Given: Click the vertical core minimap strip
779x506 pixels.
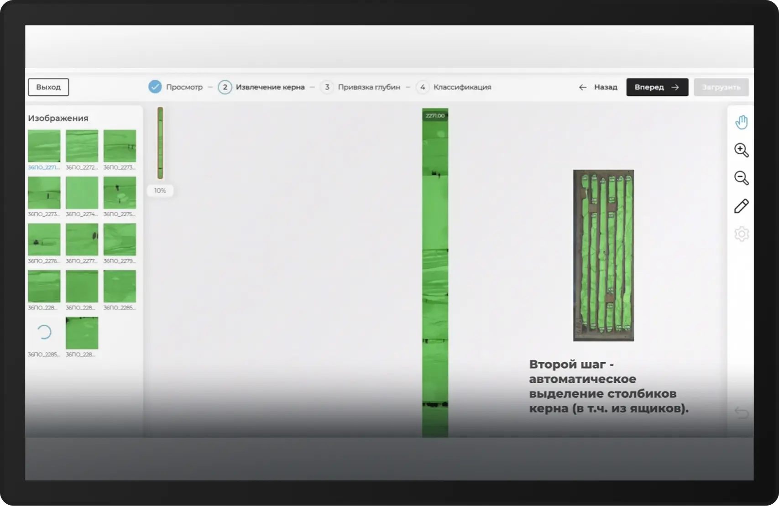Looking at the screenshot, I should click(x=160, y=143).
